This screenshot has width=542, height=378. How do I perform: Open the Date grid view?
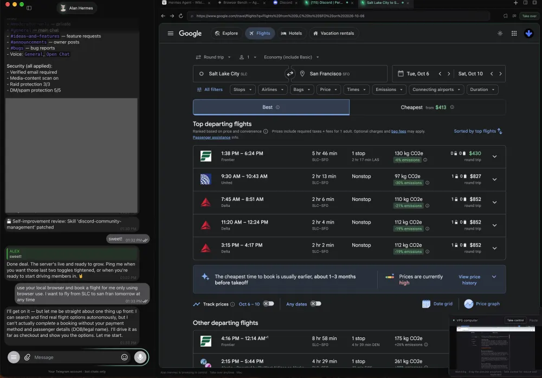pos(437,304)
